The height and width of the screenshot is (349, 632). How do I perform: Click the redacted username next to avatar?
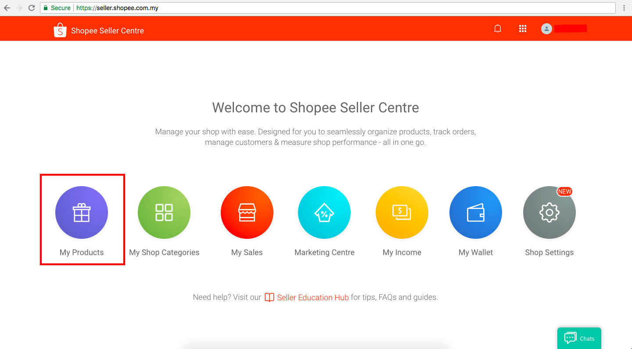pyautogui.click(x=571, y=29)
